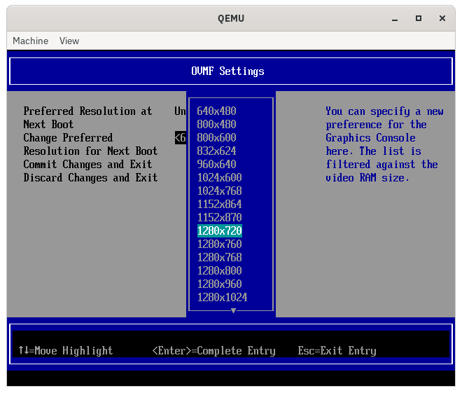Select the 1280x960 resolution entry
Image resolution: width=462 pixels, height=393 pixels.
point(220,284)
